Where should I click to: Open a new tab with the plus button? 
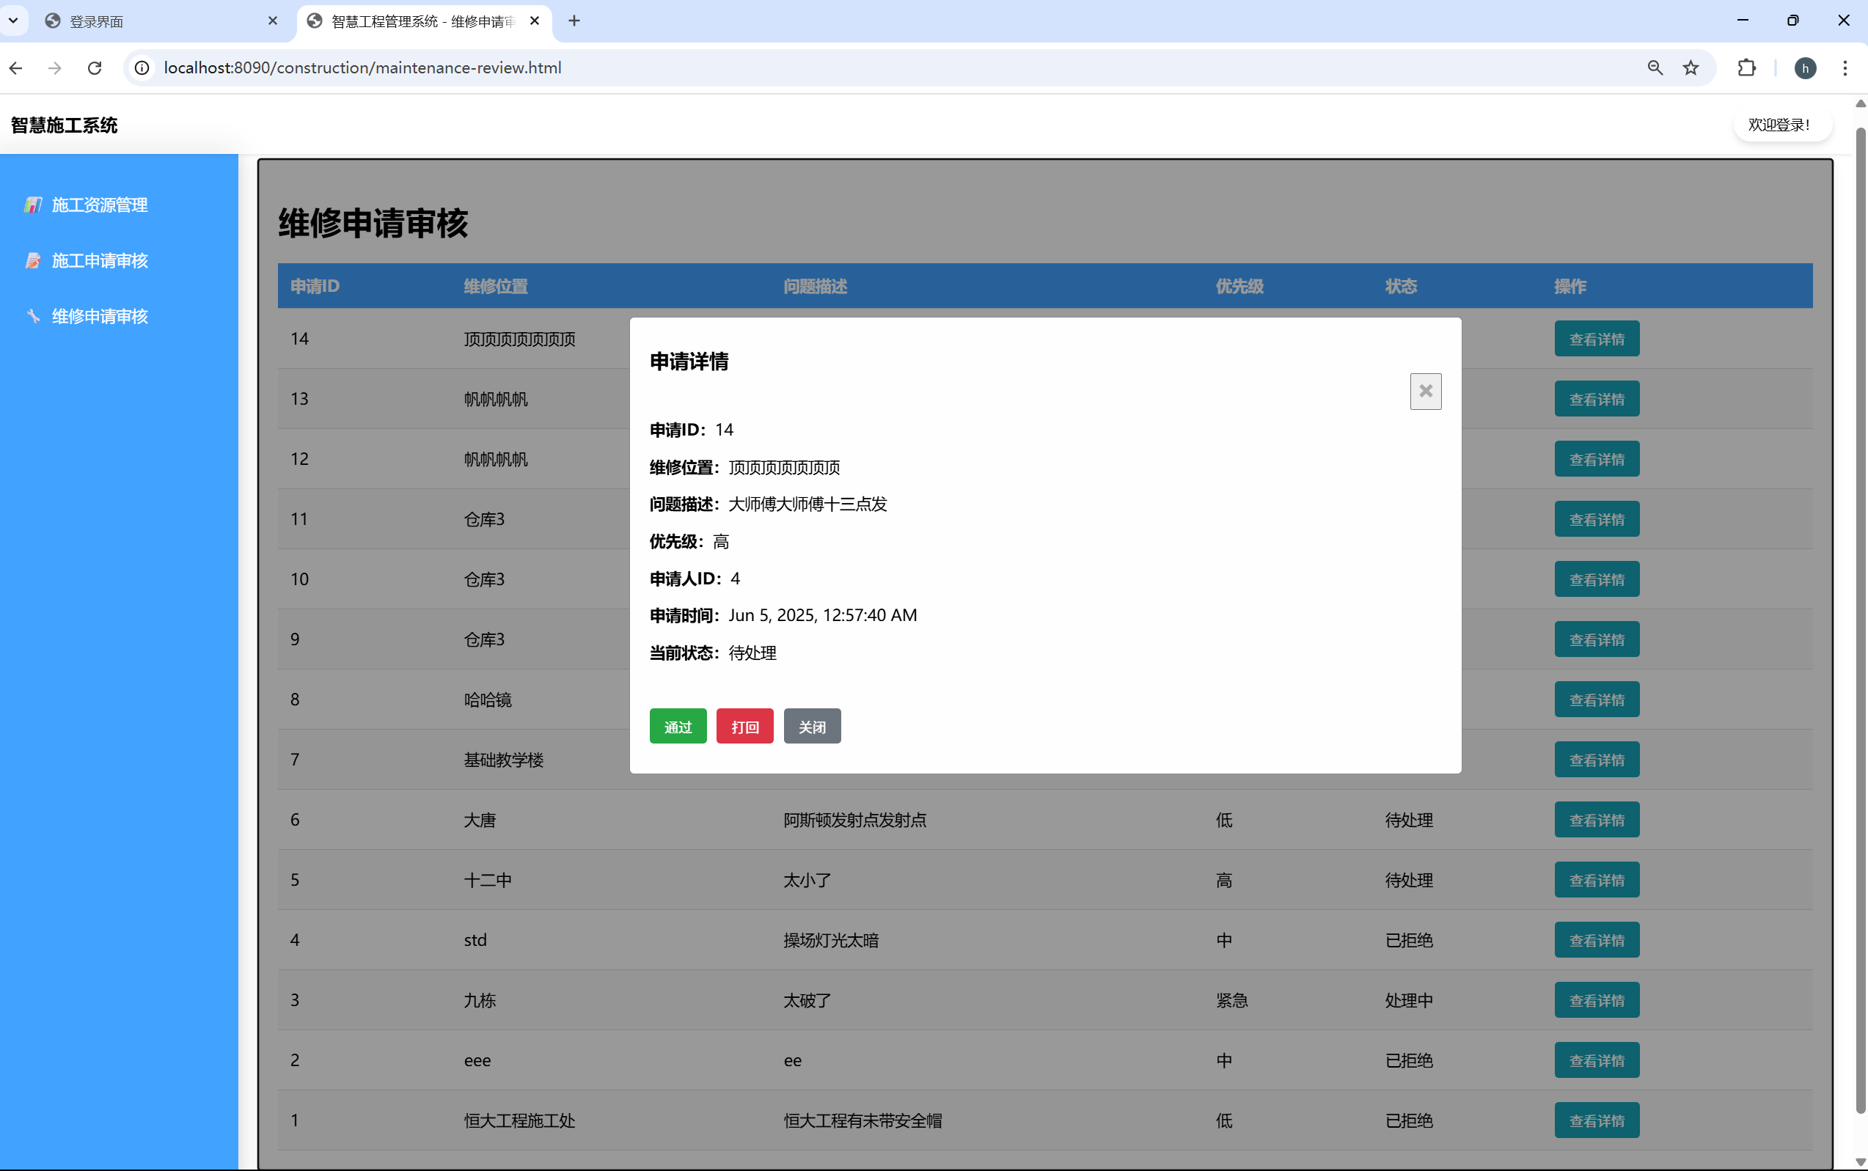(x=574, y=21)
